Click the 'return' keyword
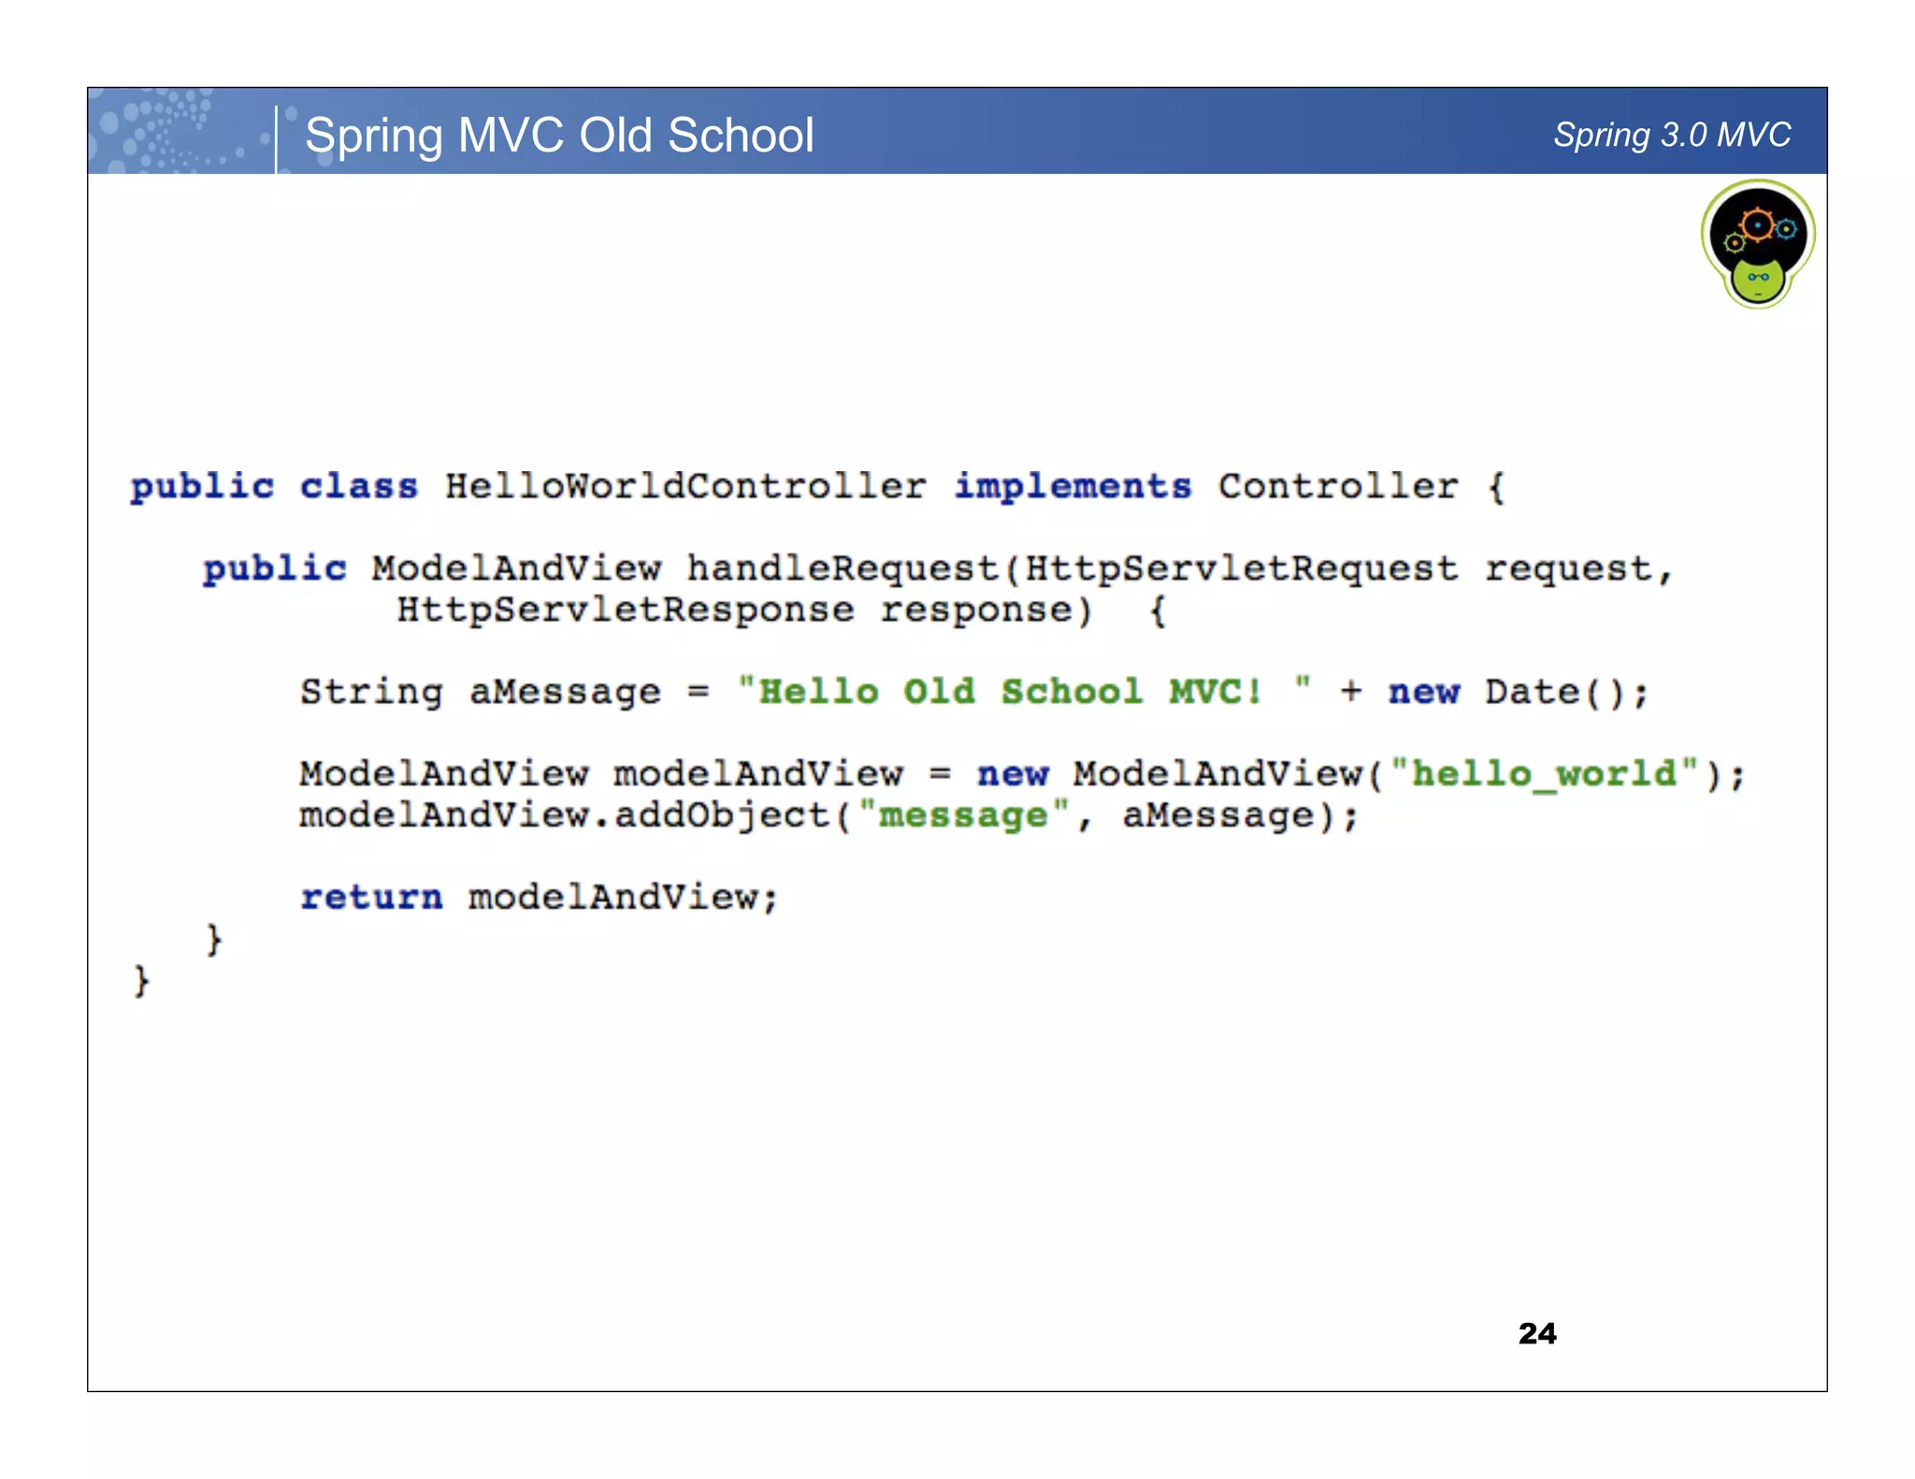Image resolution: width=1915 pixels, height=1479 pixels. [x=371, y=897]
